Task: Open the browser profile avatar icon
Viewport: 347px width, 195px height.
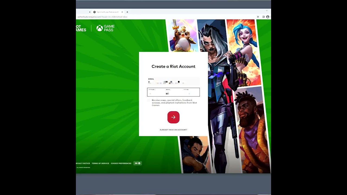Action: 268,17
